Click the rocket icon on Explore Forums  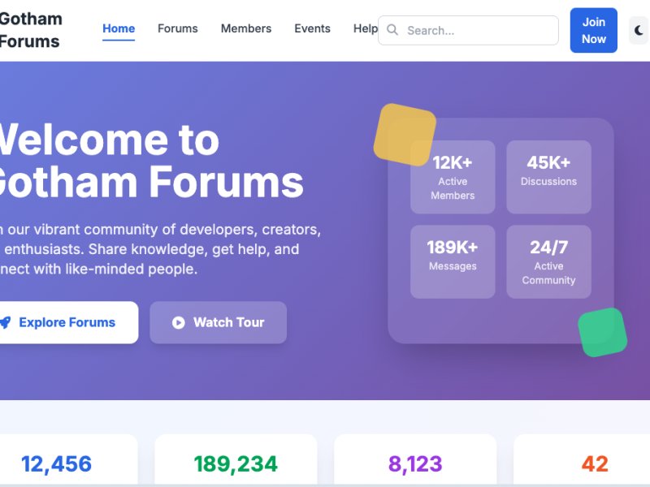pos(5,323)
